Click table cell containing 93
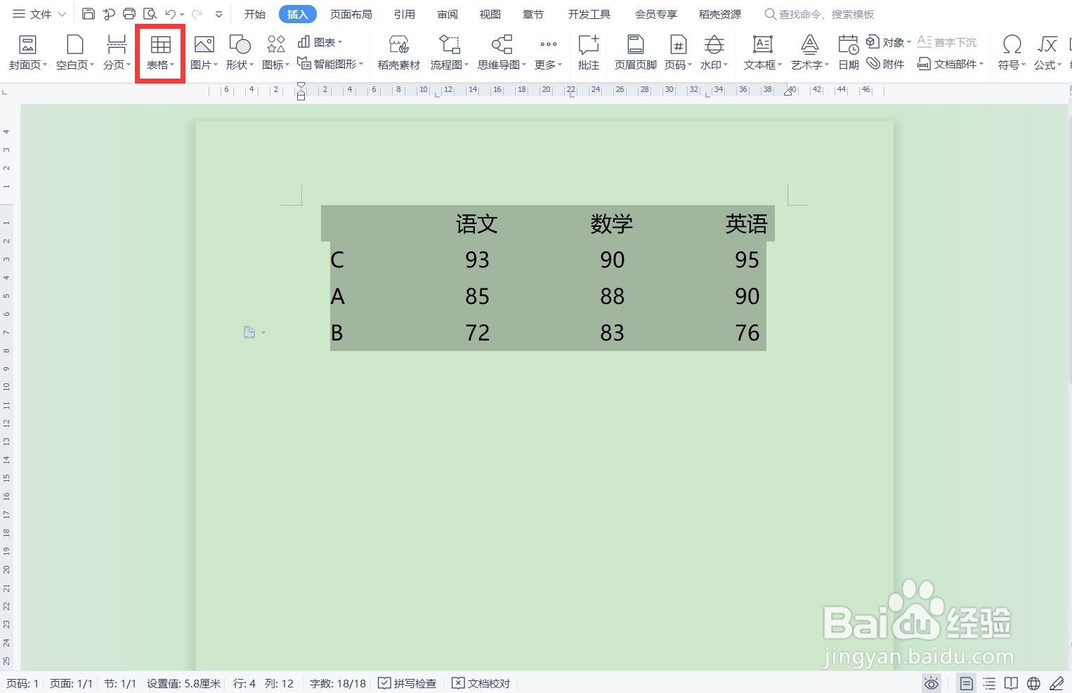1072x693 pixels. [477, 260]
